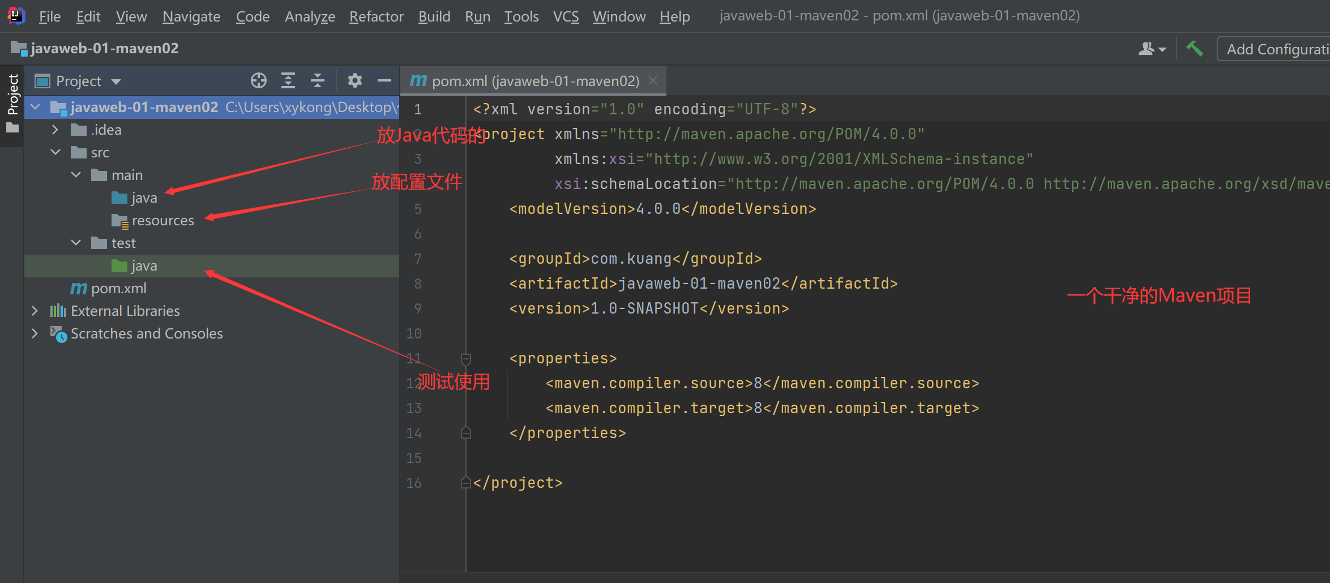Collapse the src folder chevron
The width and height of the screenshot is (1330, 583).
coord(55,152)
